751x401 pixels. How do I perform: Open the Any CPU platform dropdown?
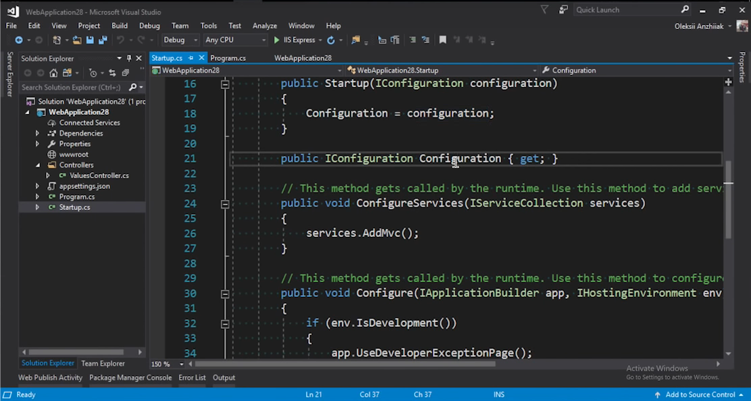(x=235, y=41)
